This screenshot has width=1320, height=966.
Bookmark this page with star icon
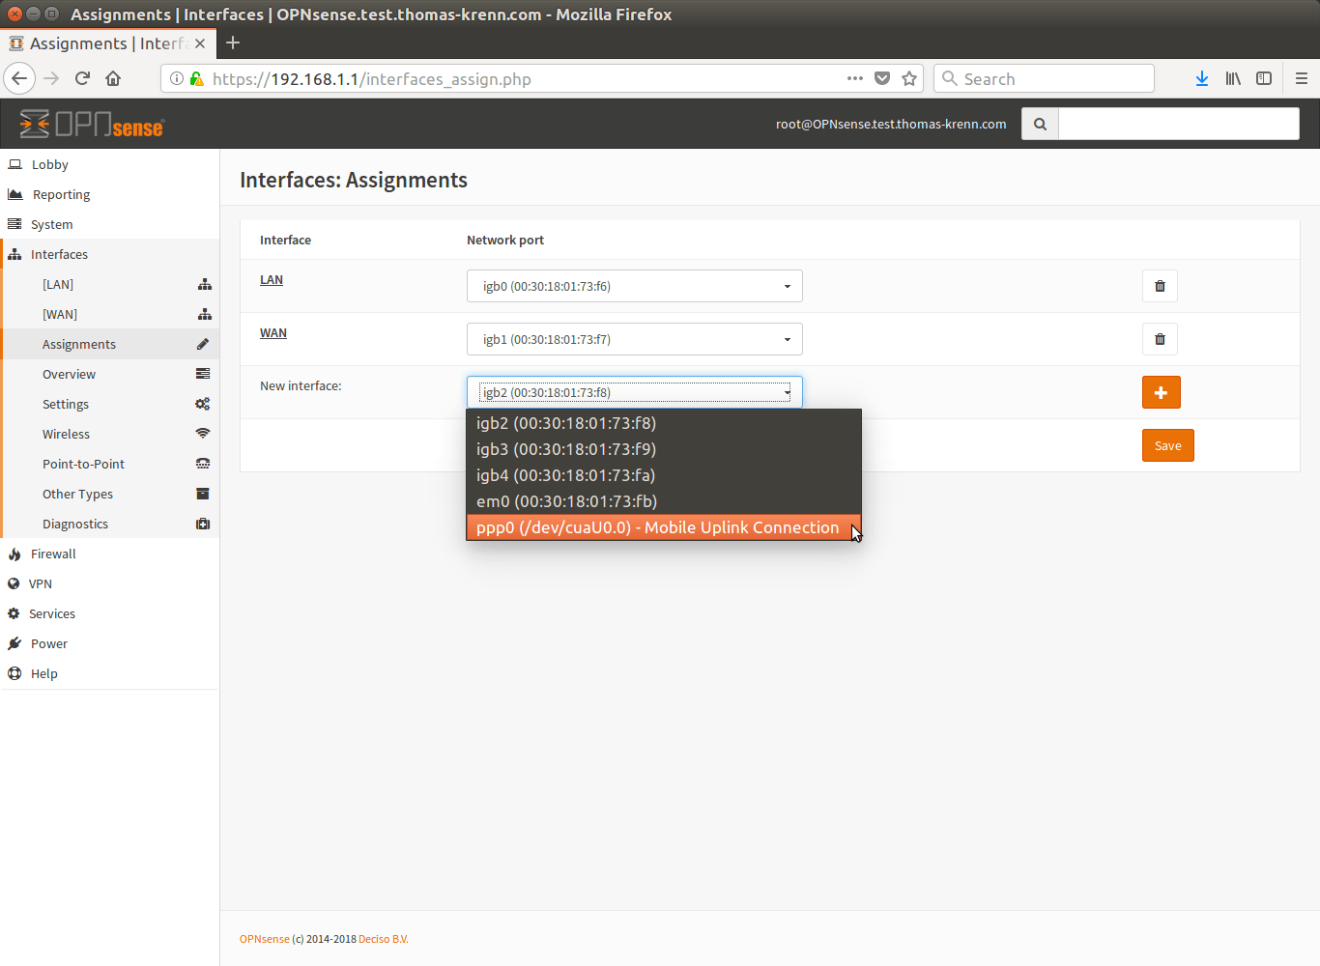[x=908, y=78]
